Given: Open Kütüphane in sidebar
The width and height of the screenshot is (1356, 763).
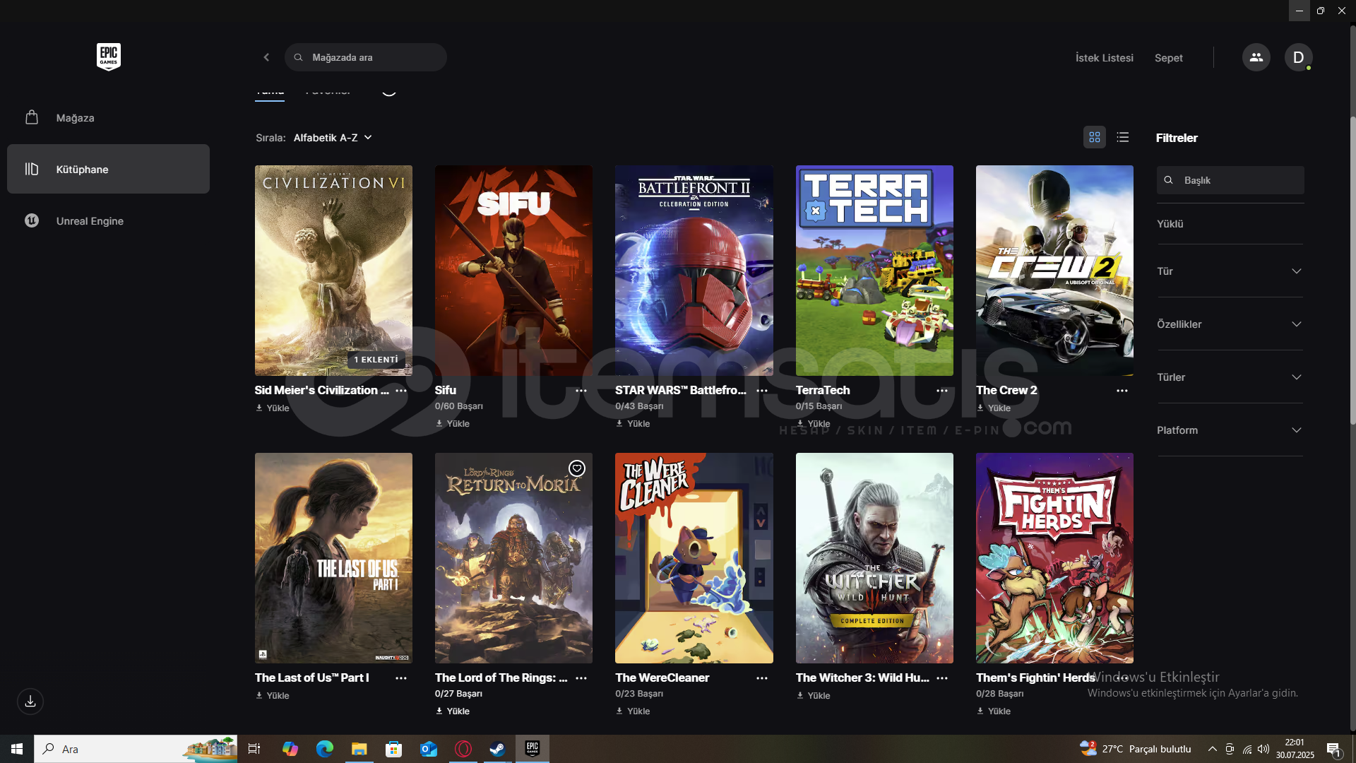Looking at the screenshot, I should tap(108, 169).
